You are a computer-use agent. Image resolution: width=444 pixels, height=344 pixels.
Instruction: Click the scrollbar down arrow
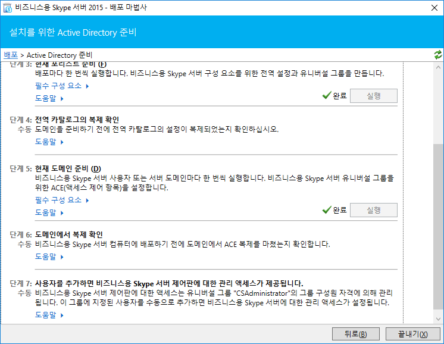coord(438,319)
